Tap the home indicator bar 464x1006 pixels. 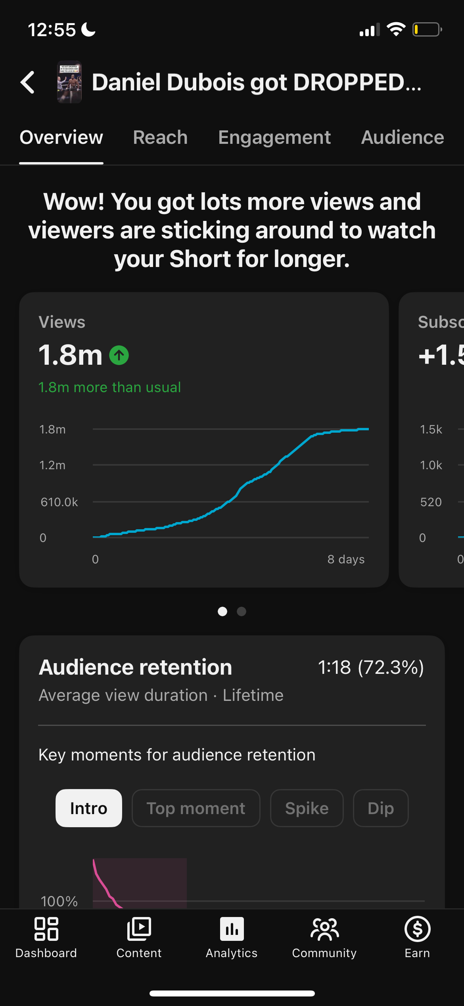click(232, 993)
